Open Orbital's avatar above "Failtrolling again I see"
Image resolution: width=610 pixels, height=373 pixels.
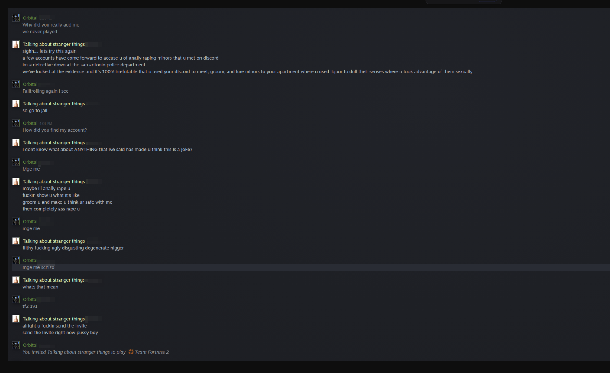pos(16,84)
